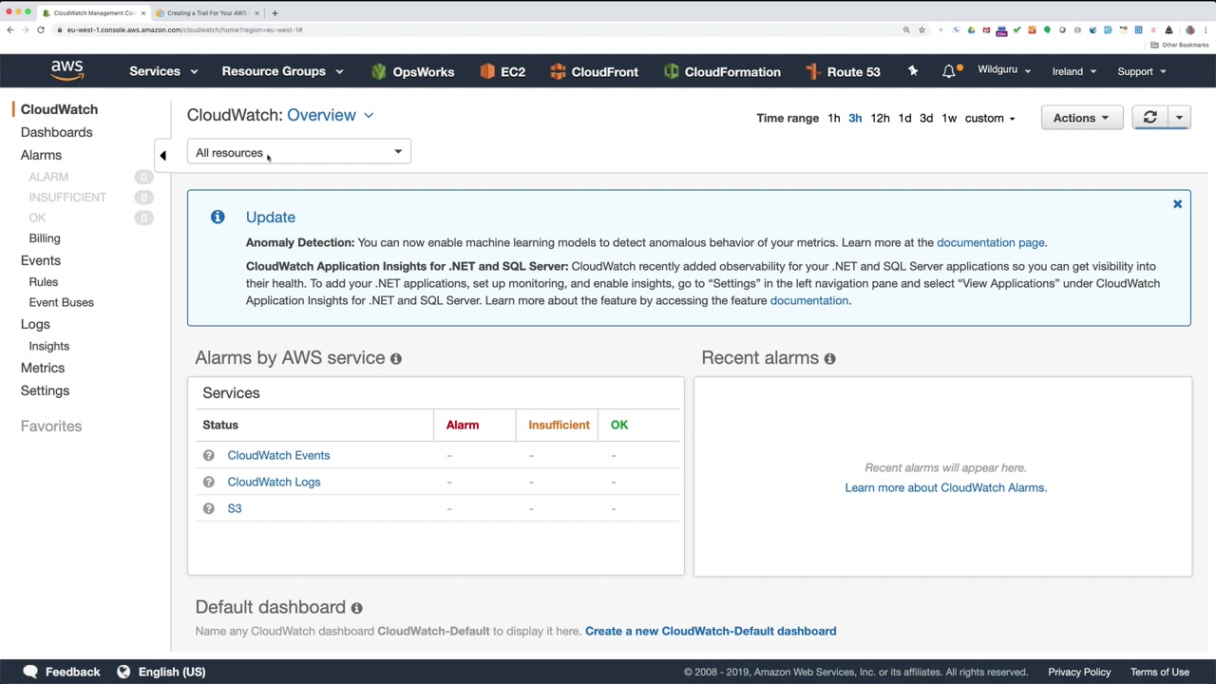
Task: Open the Route 53 shortcut
Action: click(843, 71)
